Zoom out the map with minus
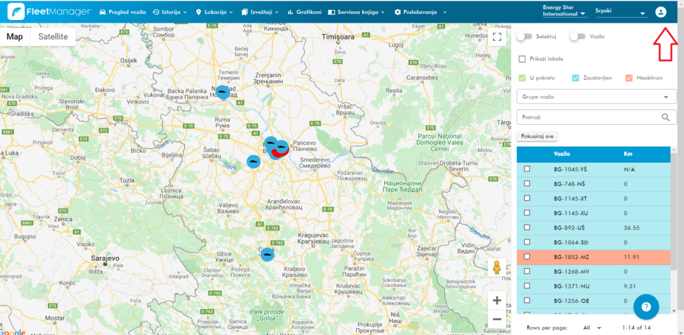 (x=496, y=319)
